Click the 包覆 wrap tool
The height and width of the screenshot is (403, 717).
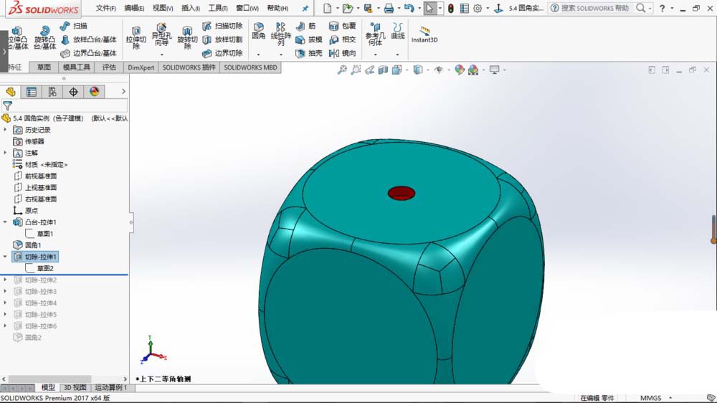click(x=343, y=26)
